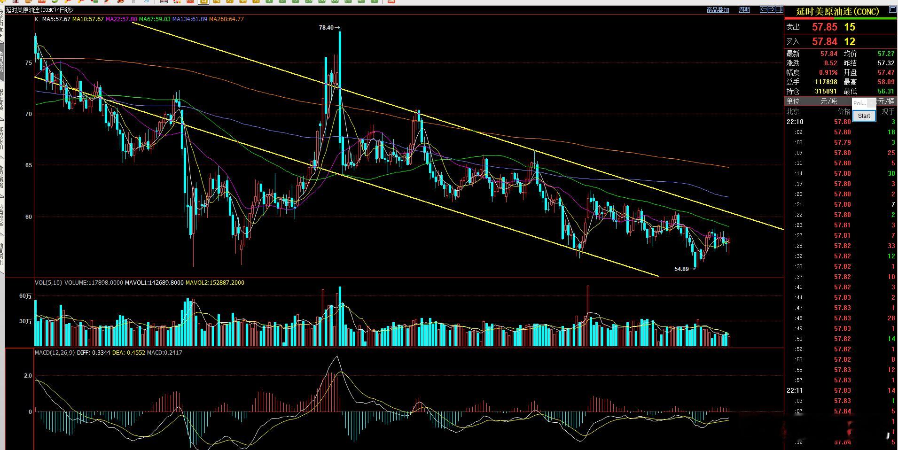The height and width of the screenshot is (450, 898).
Task: Select the MACD(12,26,9) indicator label
Action: [55, 353]
